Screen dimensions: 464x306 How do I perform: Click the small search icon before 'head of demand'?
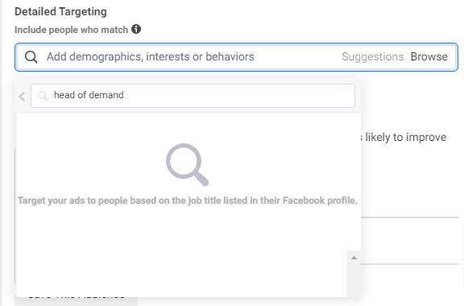43,95
